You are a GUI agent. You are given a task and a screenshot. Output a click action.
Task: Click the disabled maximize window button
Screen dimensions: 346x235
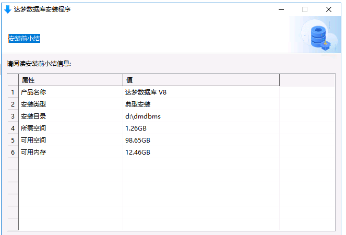(305, 9)
